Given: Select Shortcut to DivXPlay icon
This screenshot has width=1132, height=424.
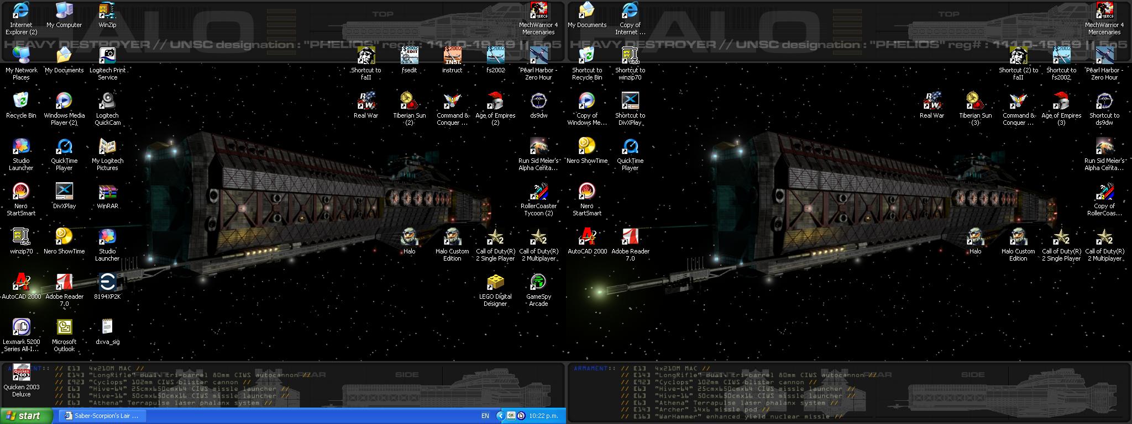Looking at the screenshot, I should pyautogui.click(x=630, y=109).
